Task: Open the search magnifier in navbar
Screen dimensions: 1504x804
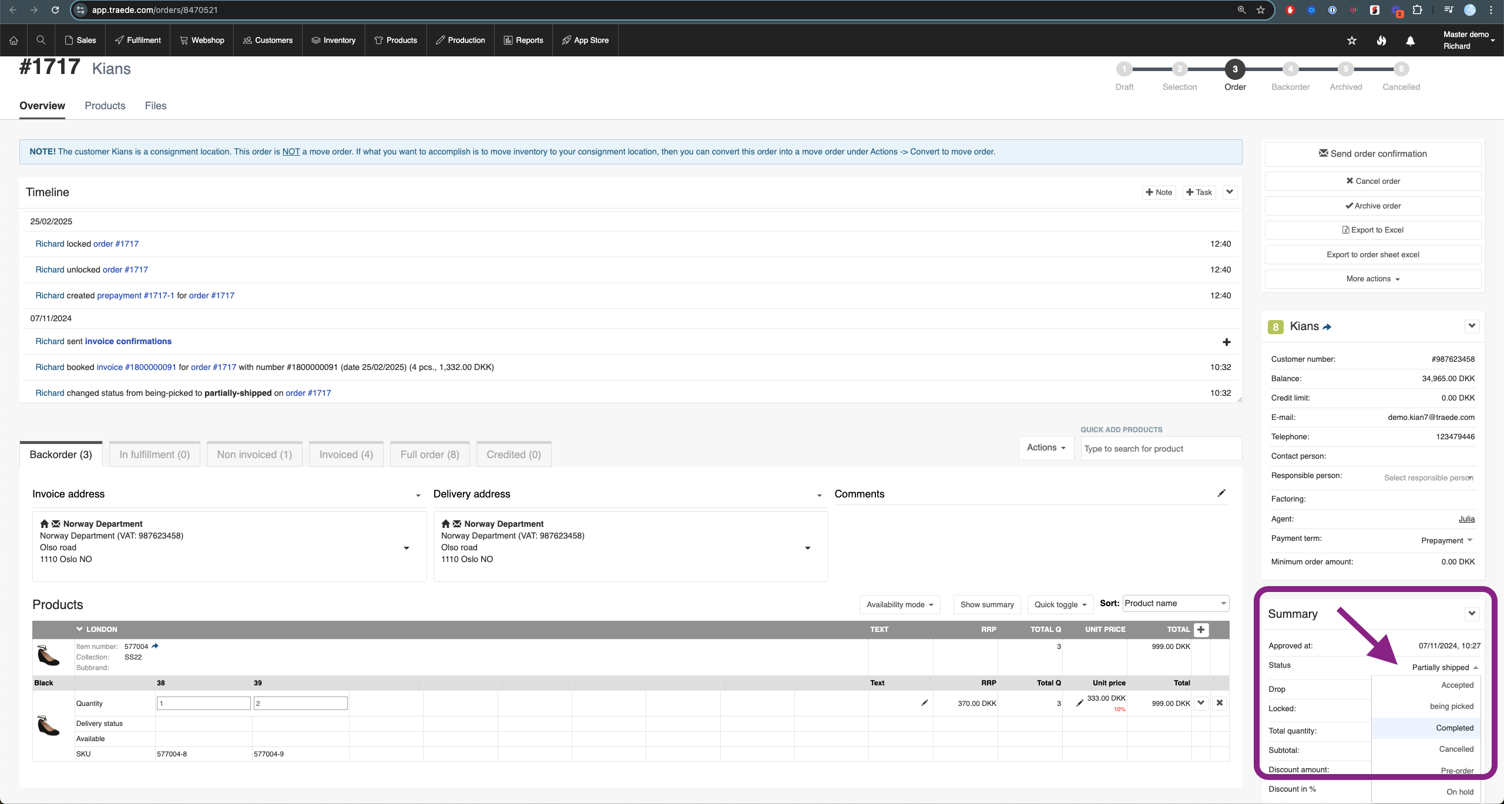Action: tap(41, 40)
